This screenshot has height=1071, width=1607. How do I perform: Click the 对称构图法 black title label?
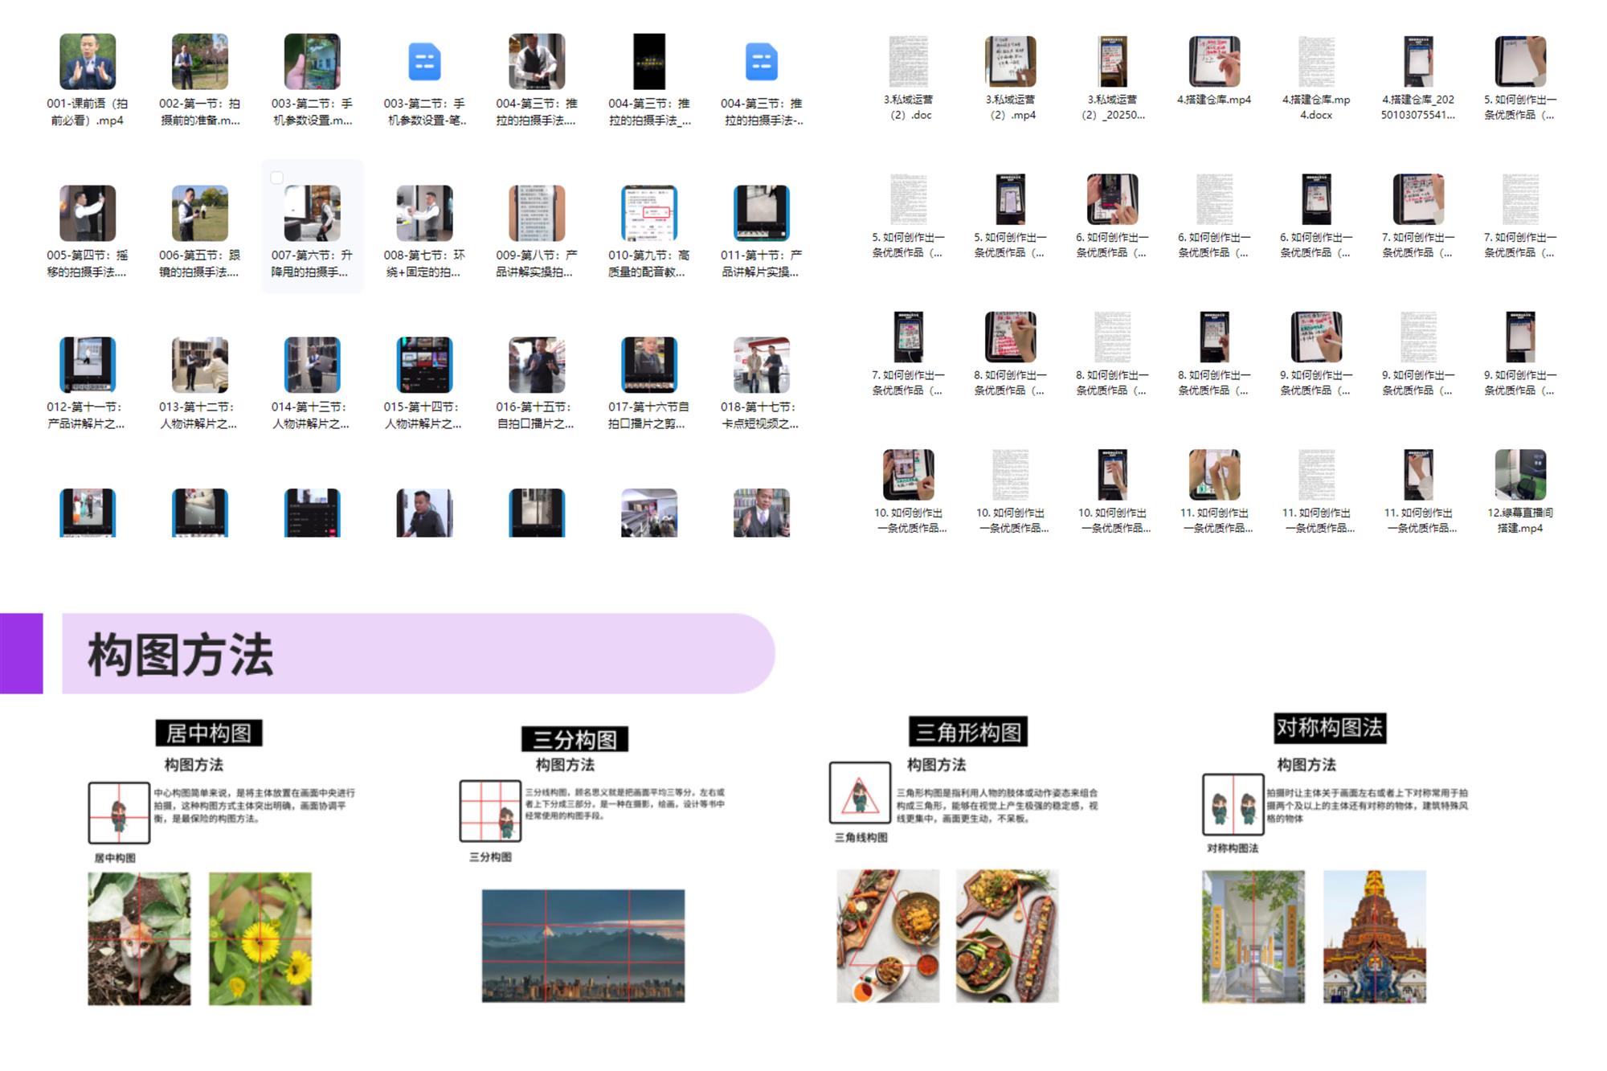1329,728
